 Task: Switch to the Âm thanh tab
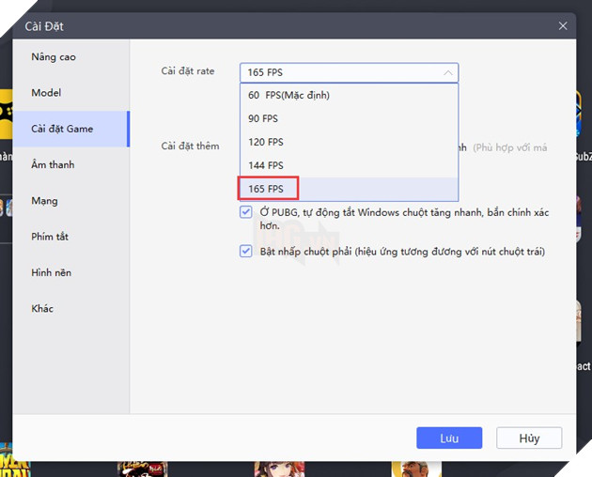pos(71,165)
